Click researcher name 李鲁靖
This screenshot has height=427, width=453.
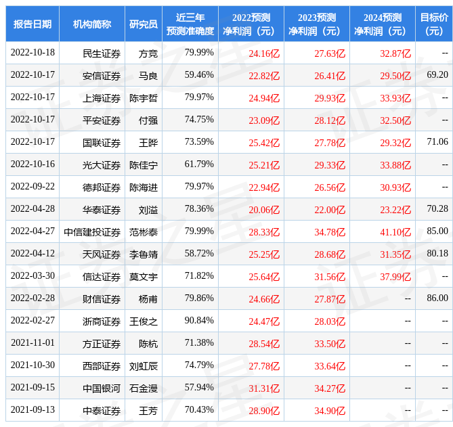click(x=144, y=254)
